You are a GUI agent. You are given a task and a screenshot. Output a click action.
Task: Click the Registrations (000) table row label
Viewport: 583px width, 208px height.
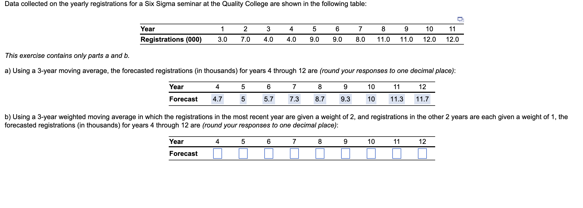pos(171,40)
